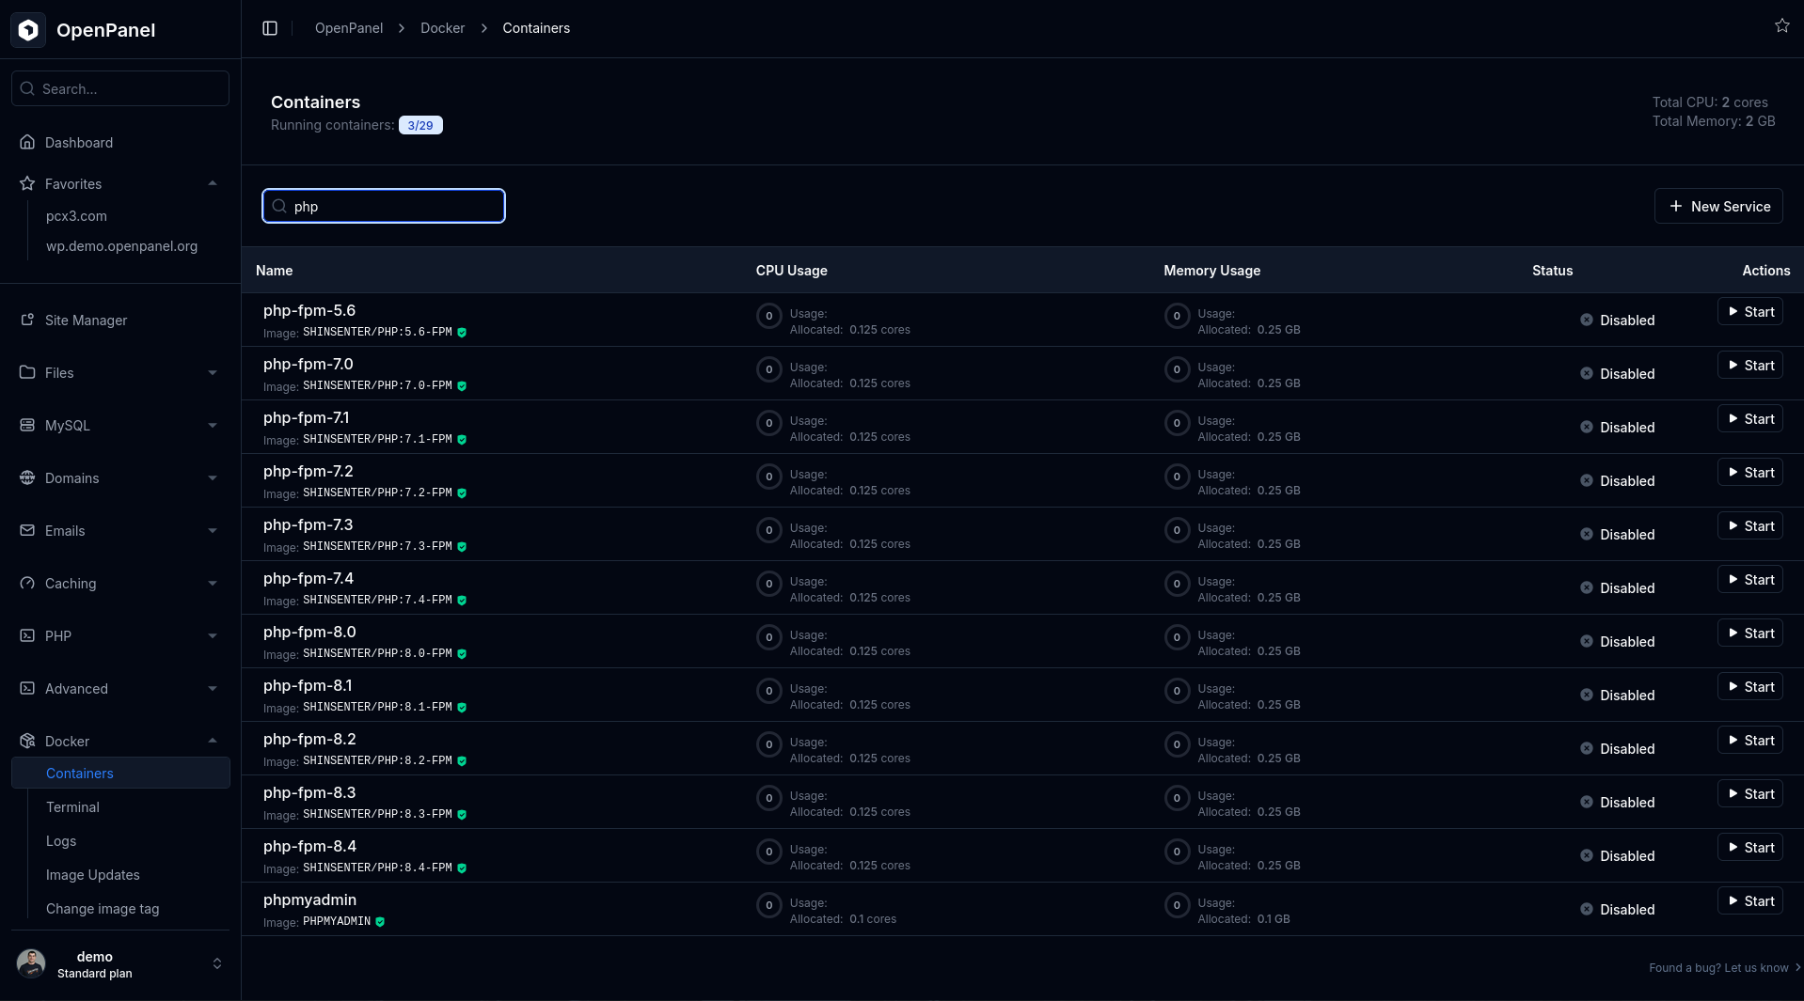Click the Caching gauge icon
The image size is (1804, 1001).
click(x=27, y=583)
